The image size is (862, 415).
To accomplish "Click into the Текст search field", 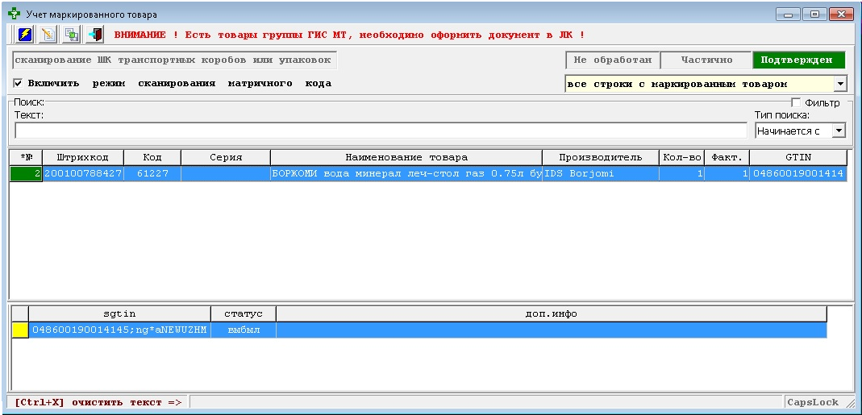I will 381,131.
